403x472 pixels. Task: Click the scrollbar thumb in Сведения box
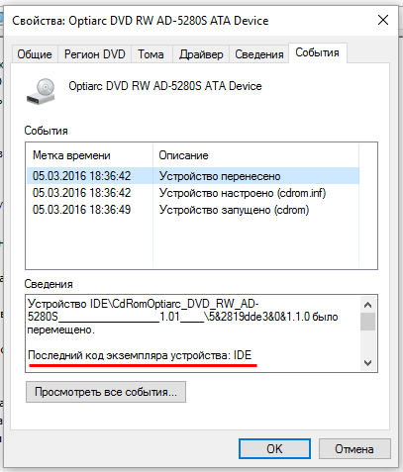point(367,322)
